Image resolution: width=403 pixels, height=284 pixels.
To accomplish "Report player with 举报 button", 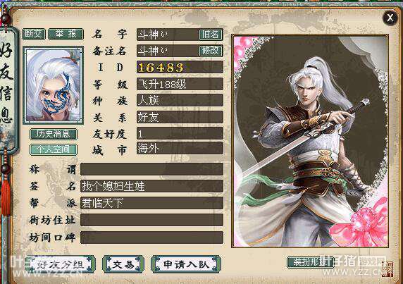I will (66, 35).
